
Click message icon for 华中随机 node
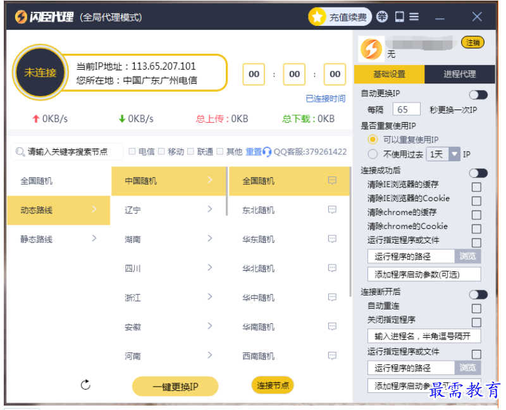tap(332, 297)
